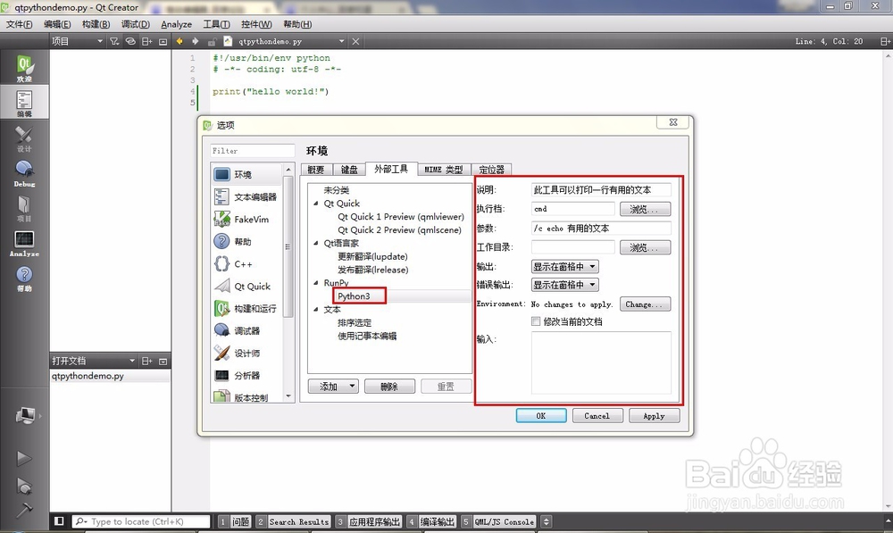The image size is (893, 533).
Task: Select C++ category in options
Action: 246,263
